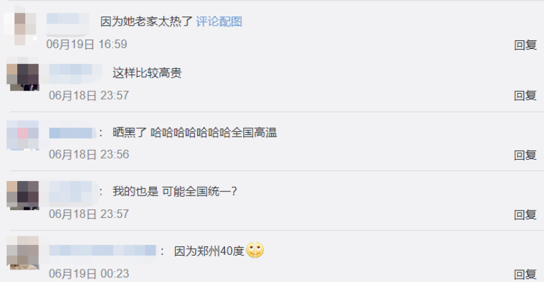544x282 pixels.
Task: Reply to the 因为她老家太热了 comment
Action: (525, 45)
